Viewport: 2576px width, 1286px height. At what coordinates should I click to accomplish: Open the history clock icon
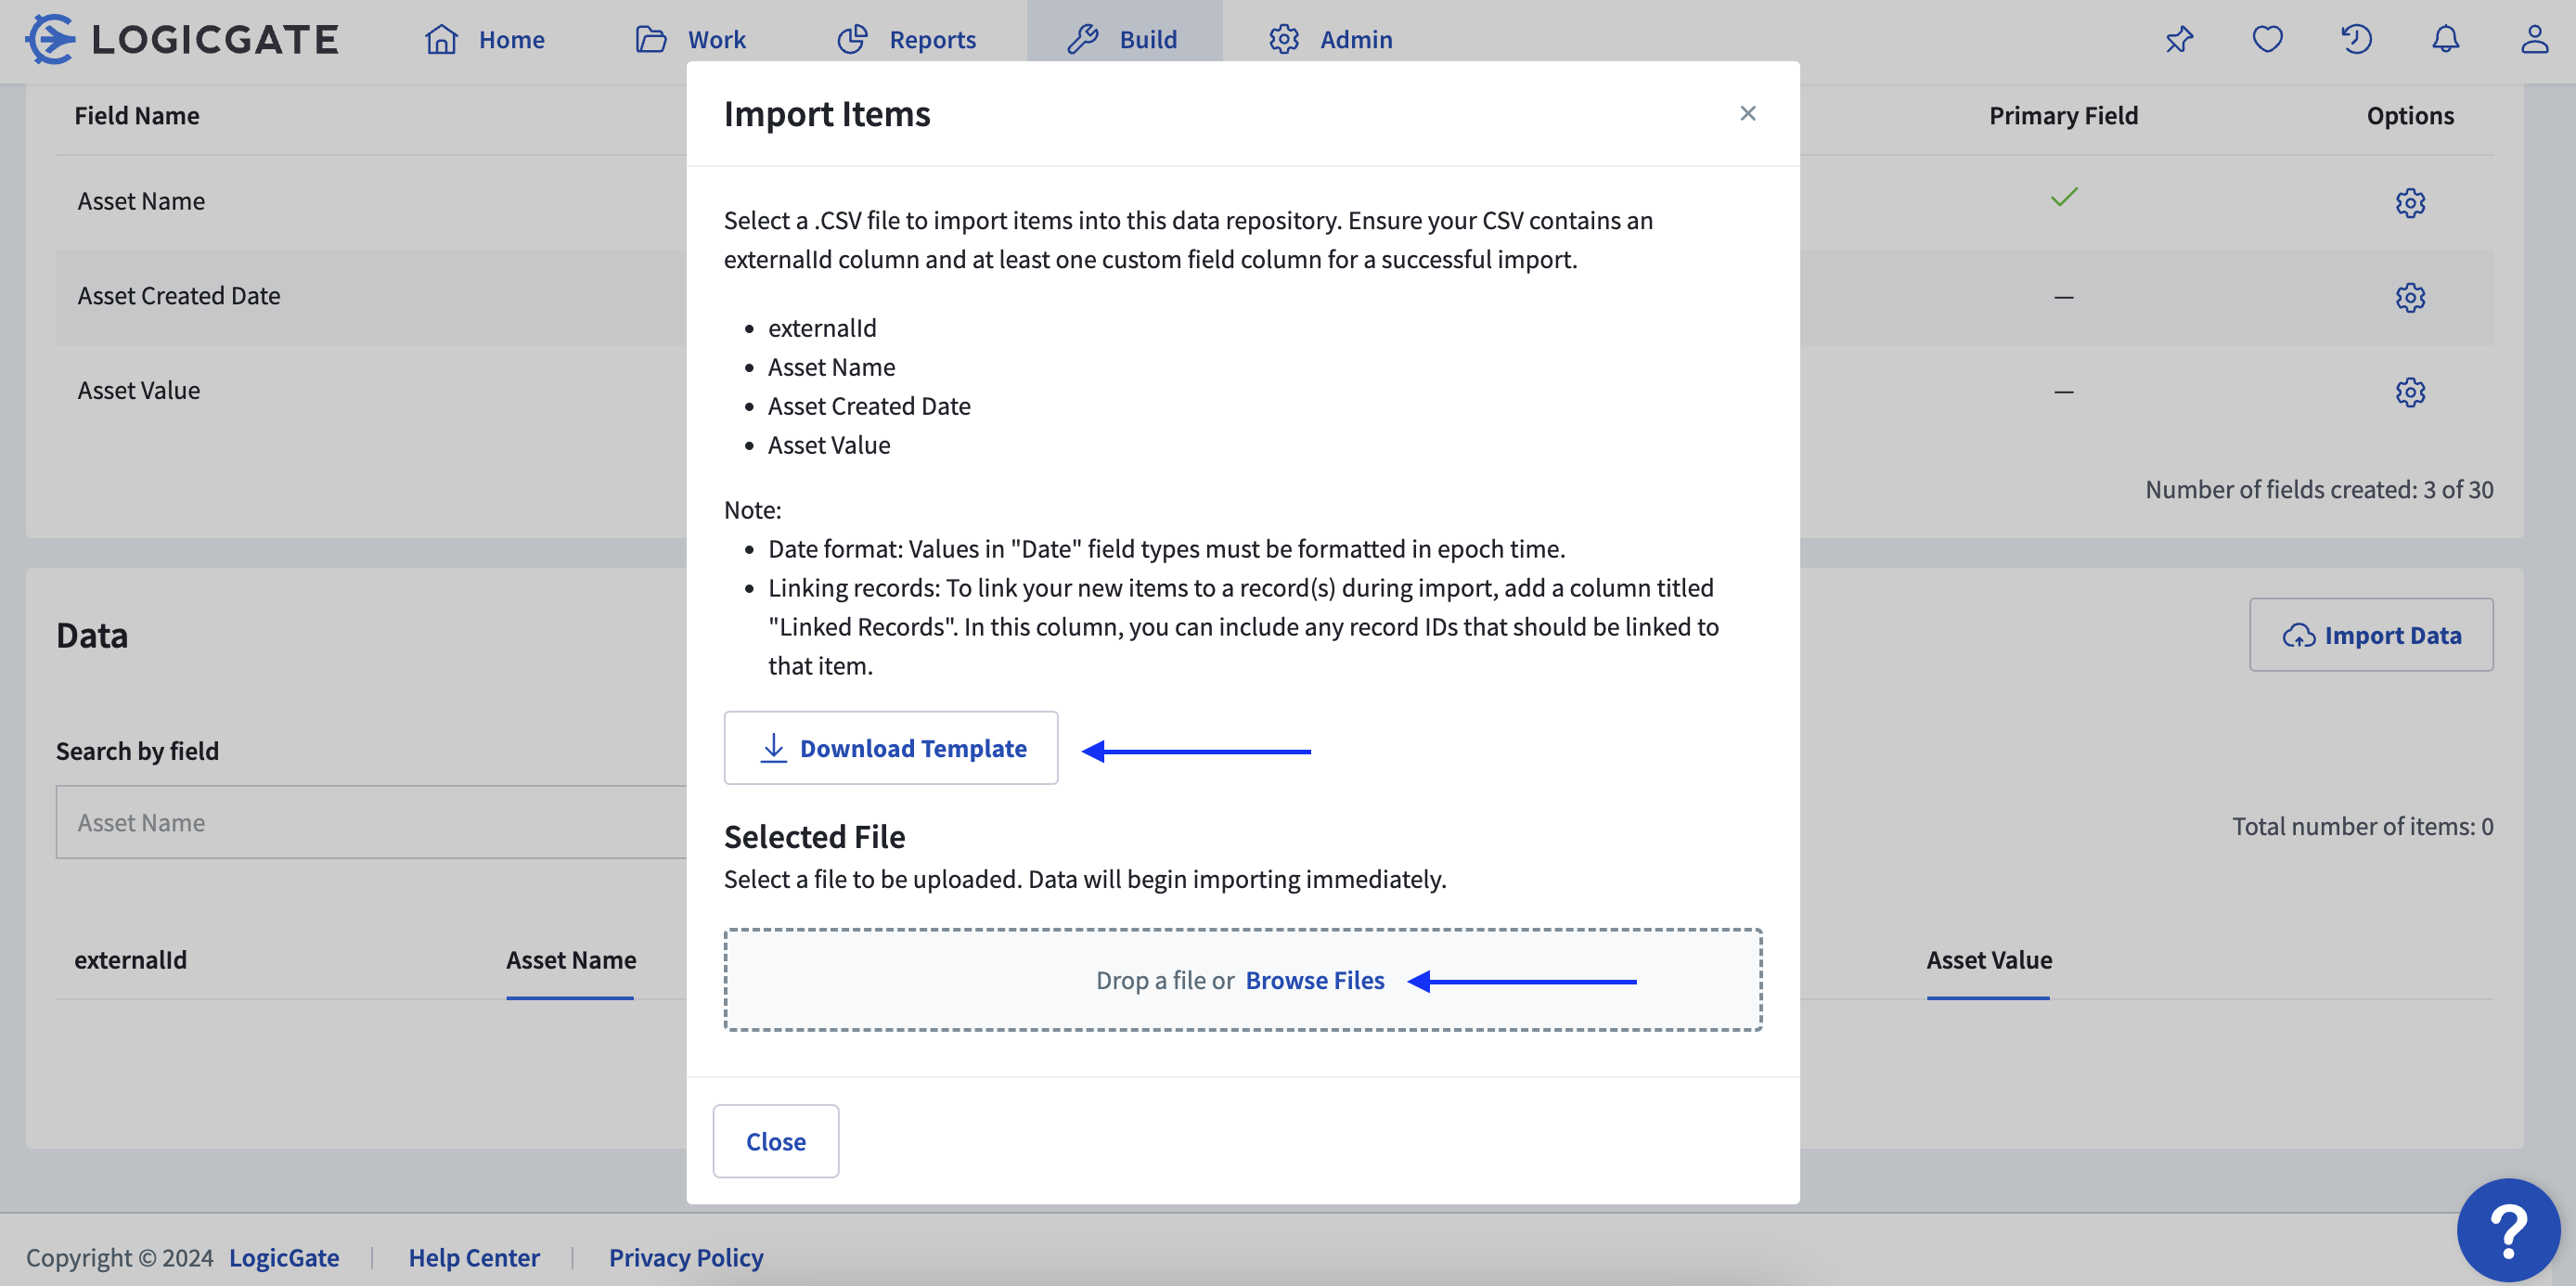click(2357, 39)
